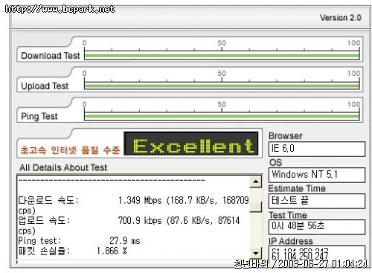Click the OS field showing Windows NT 5.1
The width and height of the screenshot is (372, 273).
click(317, 175)
